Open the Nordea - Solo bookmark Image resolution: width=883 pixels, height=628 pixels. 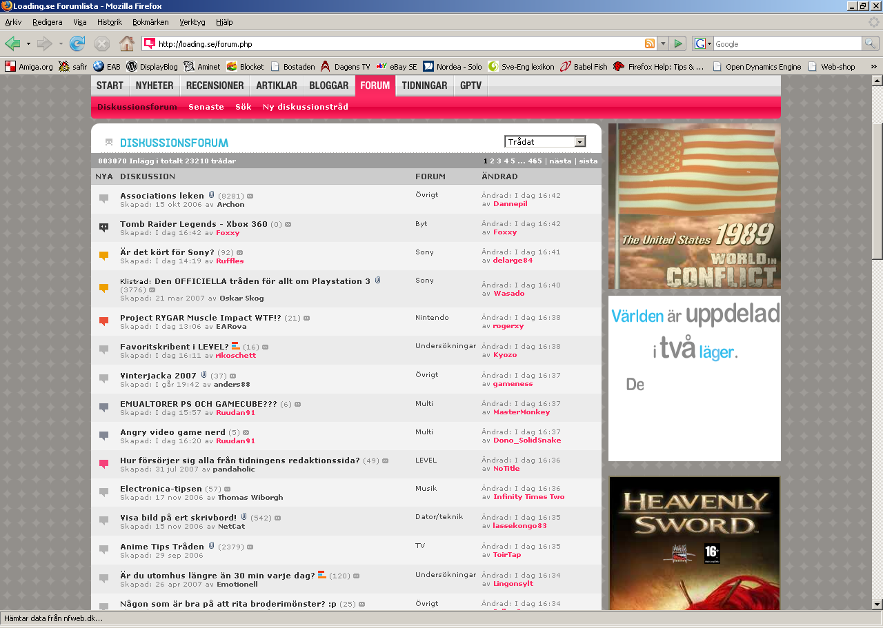[453, 67]
